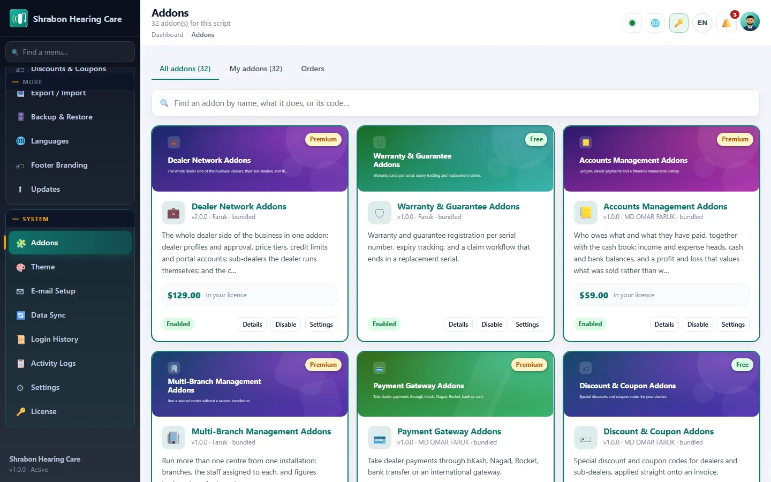Click the Settings gear sidebar icon
Image resolution: width=771 pixels, height=482 pixels.
tap(20, 388)
